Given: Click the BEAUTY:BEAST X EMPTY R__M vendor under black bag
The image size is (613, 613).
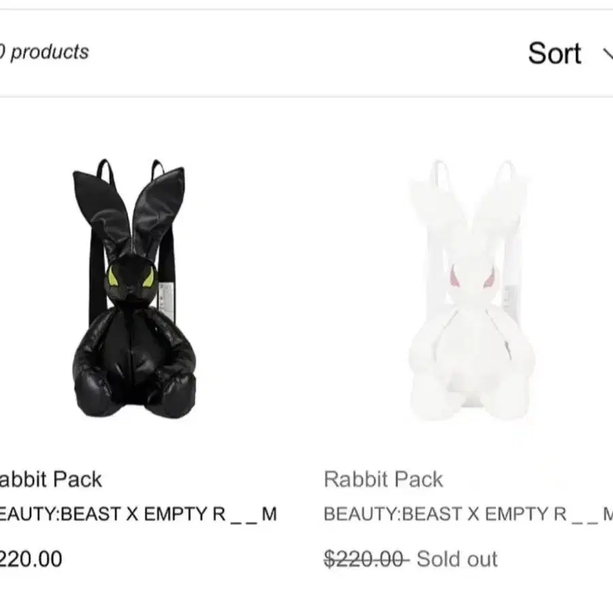Looking at the screenshot, I should pyautogui.click(x=138, y=514).
